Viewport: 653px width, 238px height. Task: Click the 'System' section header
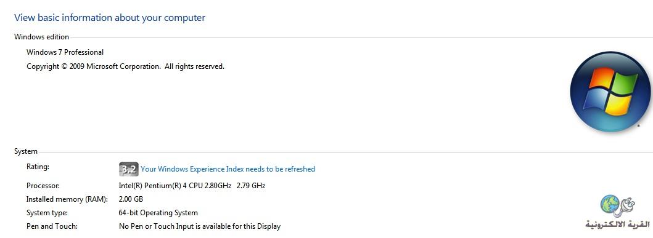[x=26, y=152]
